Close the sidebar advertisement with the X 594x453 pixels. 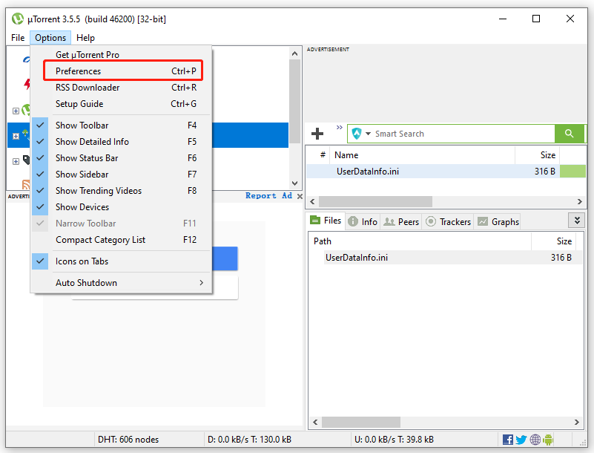300,196
